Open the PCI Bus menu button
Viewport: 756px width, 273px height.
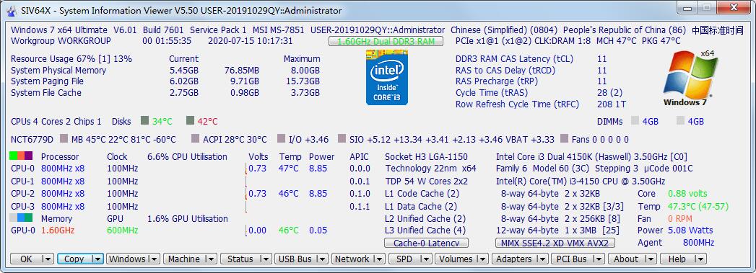click(578, 259)
